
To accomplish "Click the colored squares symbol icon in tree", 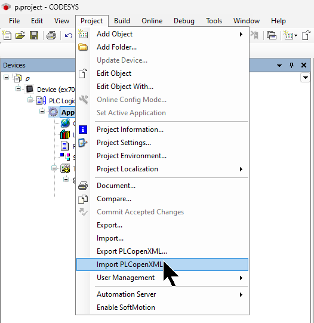I will tap(65, 157).
